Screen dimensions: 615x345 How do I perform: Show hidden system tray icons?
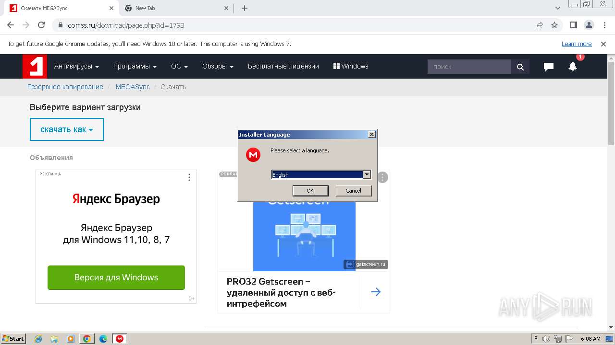(536, 338)
